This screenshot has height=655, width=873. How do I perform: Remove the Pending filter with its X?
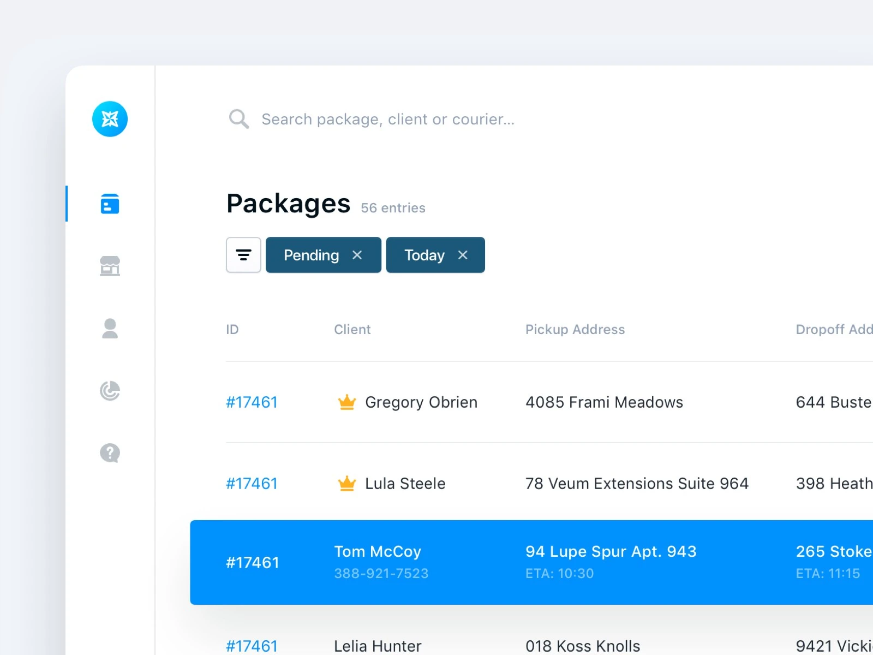tap(357, 255)
